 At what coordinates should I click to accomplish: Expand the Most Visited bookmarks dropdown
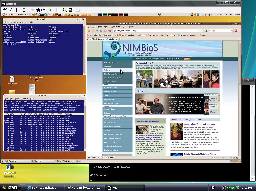95,35
